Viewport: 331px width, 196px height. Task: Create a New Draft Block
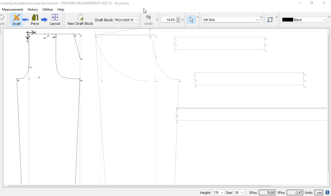point(80,20)
